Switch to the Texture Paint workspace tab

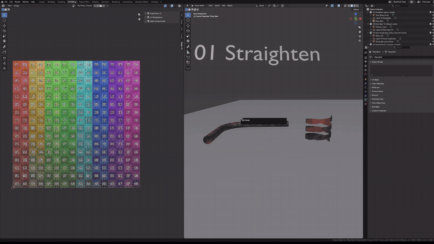[84, 2]
